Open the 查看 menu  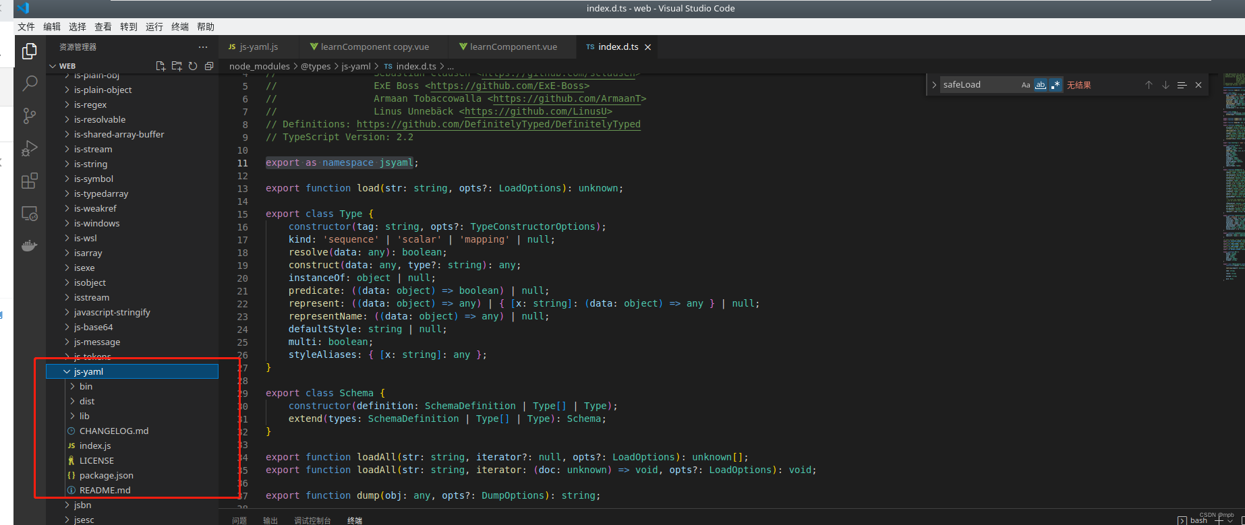(x=103, y=27)
